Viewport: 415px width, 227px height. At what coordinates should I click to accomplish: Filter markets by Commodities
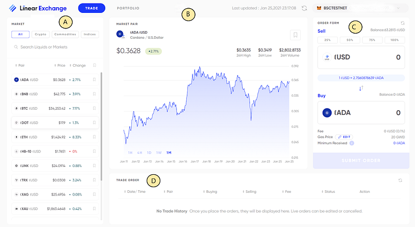65,34
